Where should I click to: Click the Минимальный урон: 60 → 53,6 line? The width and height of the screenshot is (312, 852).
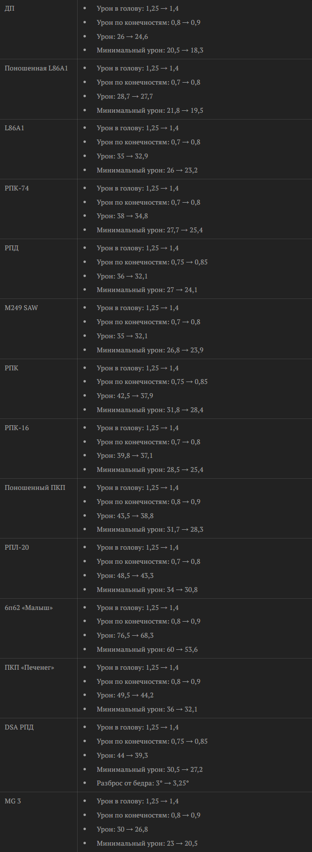pos(147,649)
